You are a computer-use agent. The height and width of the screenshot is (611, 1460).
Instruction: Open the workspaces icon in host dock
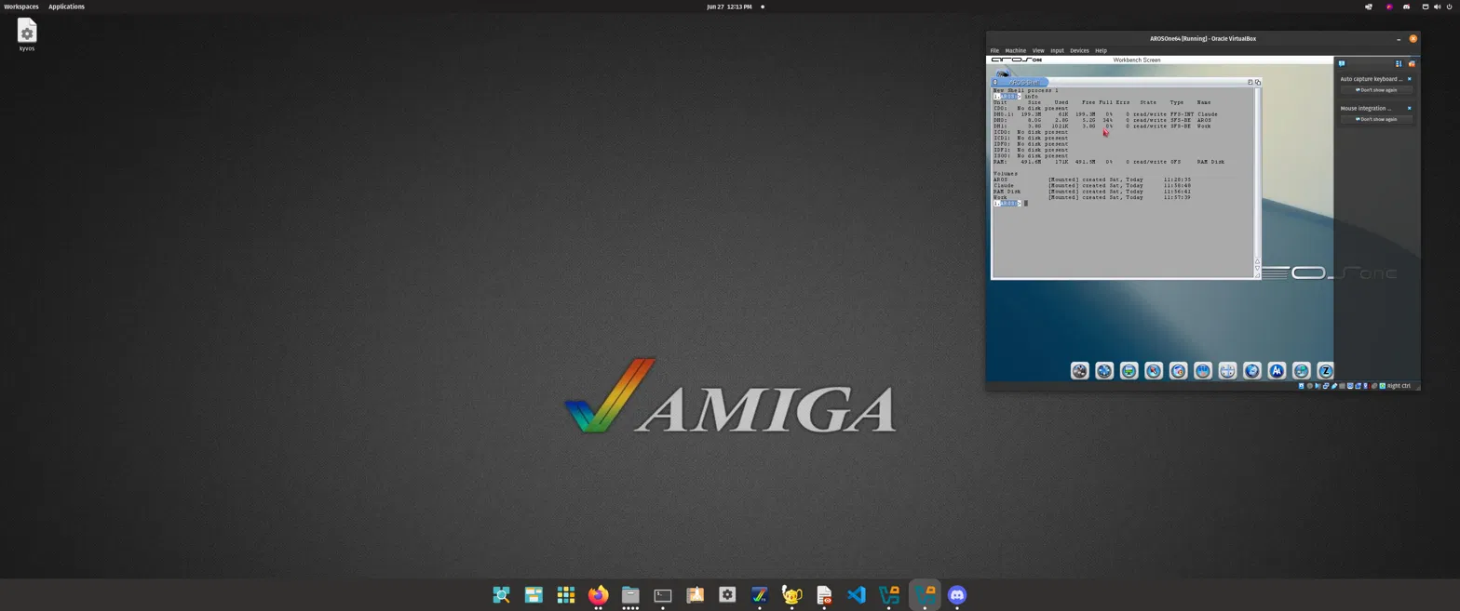click(x=534, y=595)
